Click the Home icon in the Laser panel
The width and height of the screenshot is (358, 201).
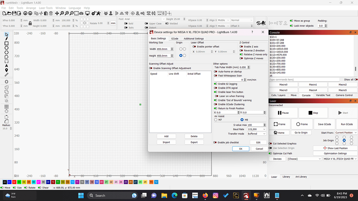(x=276, y=133)
